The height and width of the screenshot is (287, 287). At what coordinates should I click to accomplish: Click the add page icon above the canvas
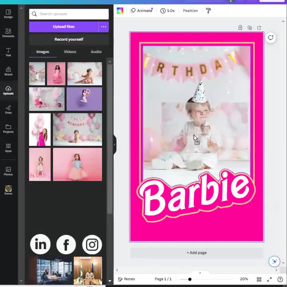[x=259, y=28]
